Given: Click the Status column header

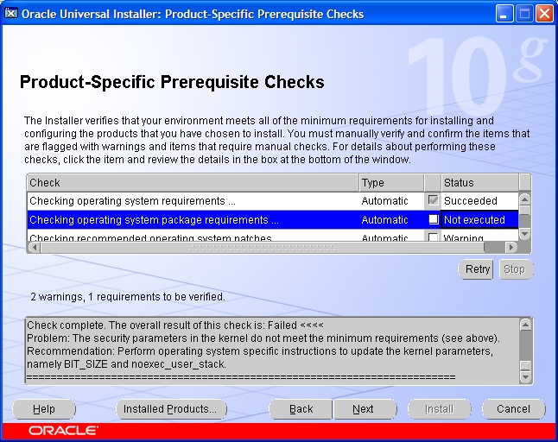Looking at the screenshot, I should [479, 183].
